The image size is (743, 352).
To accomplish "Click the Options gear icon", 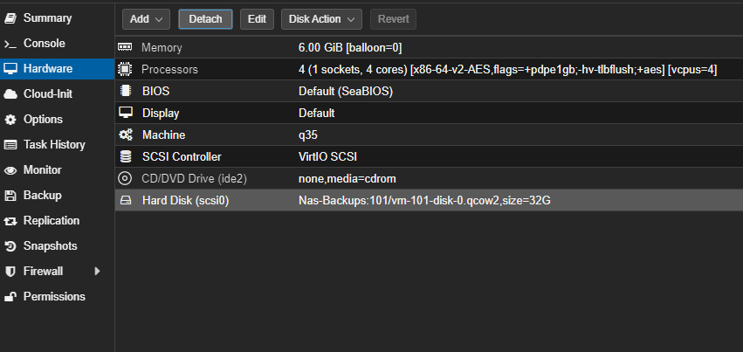I will point(10,120).
